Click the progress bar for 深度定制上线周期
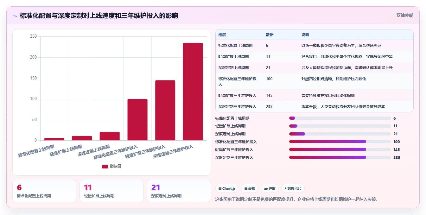This screenshot has width=426, height=215. 340,134
